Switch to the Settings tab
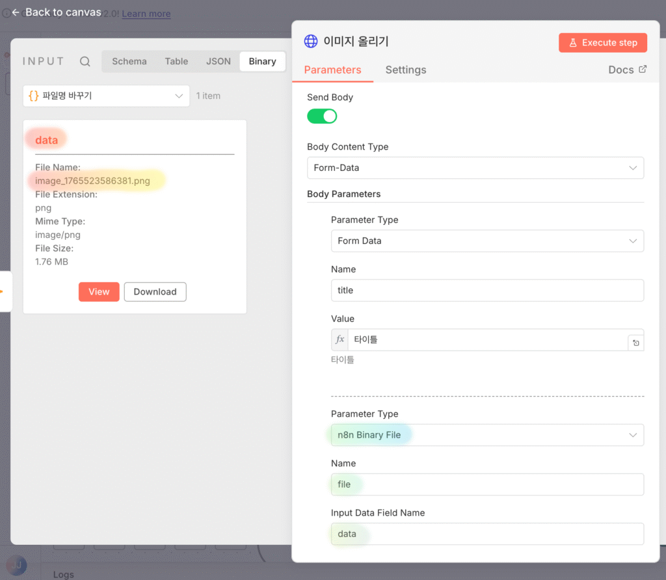Image resolution: width=666 pixels, height=580 pixels. [405, 70]
